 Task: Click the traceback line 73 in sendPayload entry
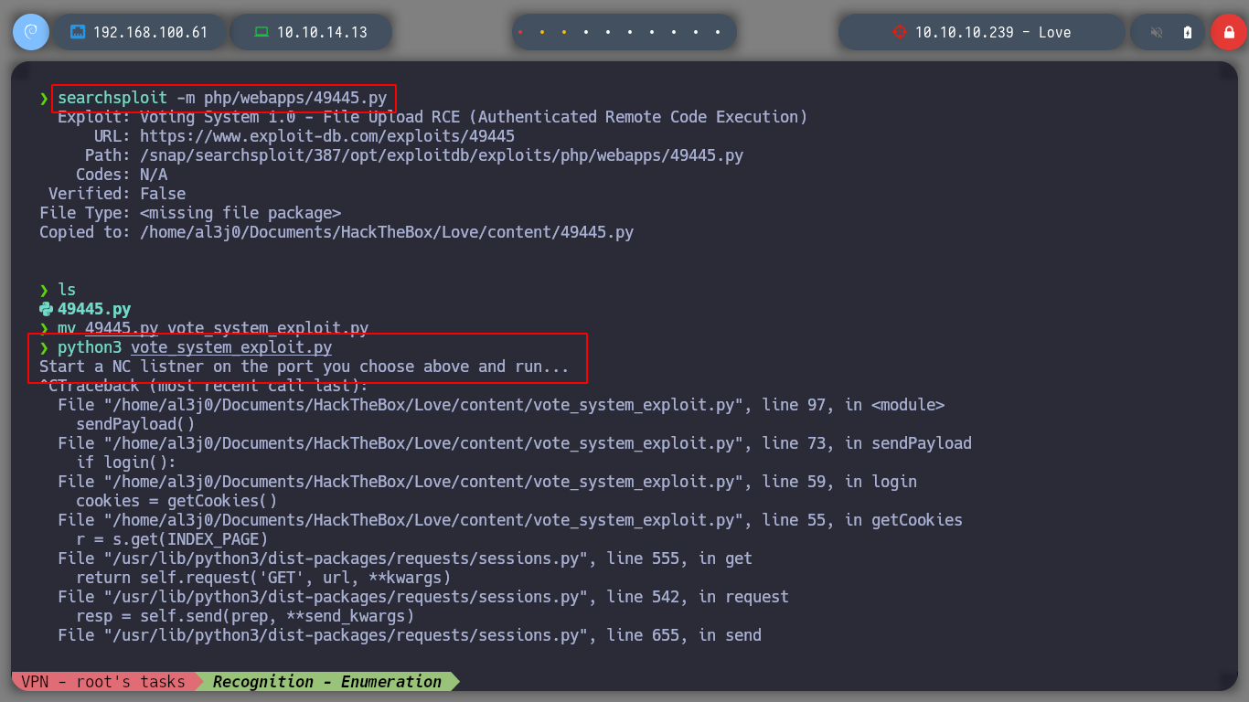[x=515, y=443]
